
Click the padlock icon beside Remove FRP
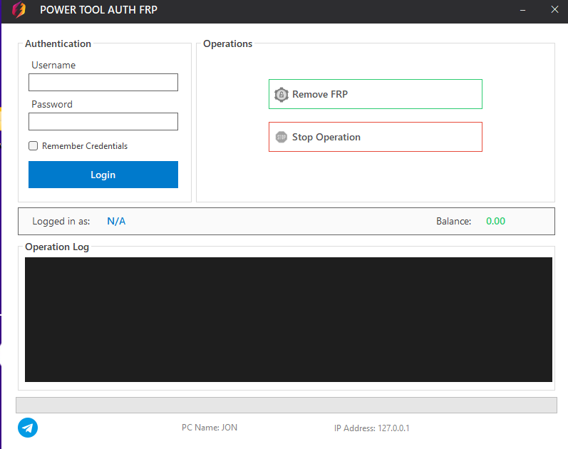click(281, 94)
